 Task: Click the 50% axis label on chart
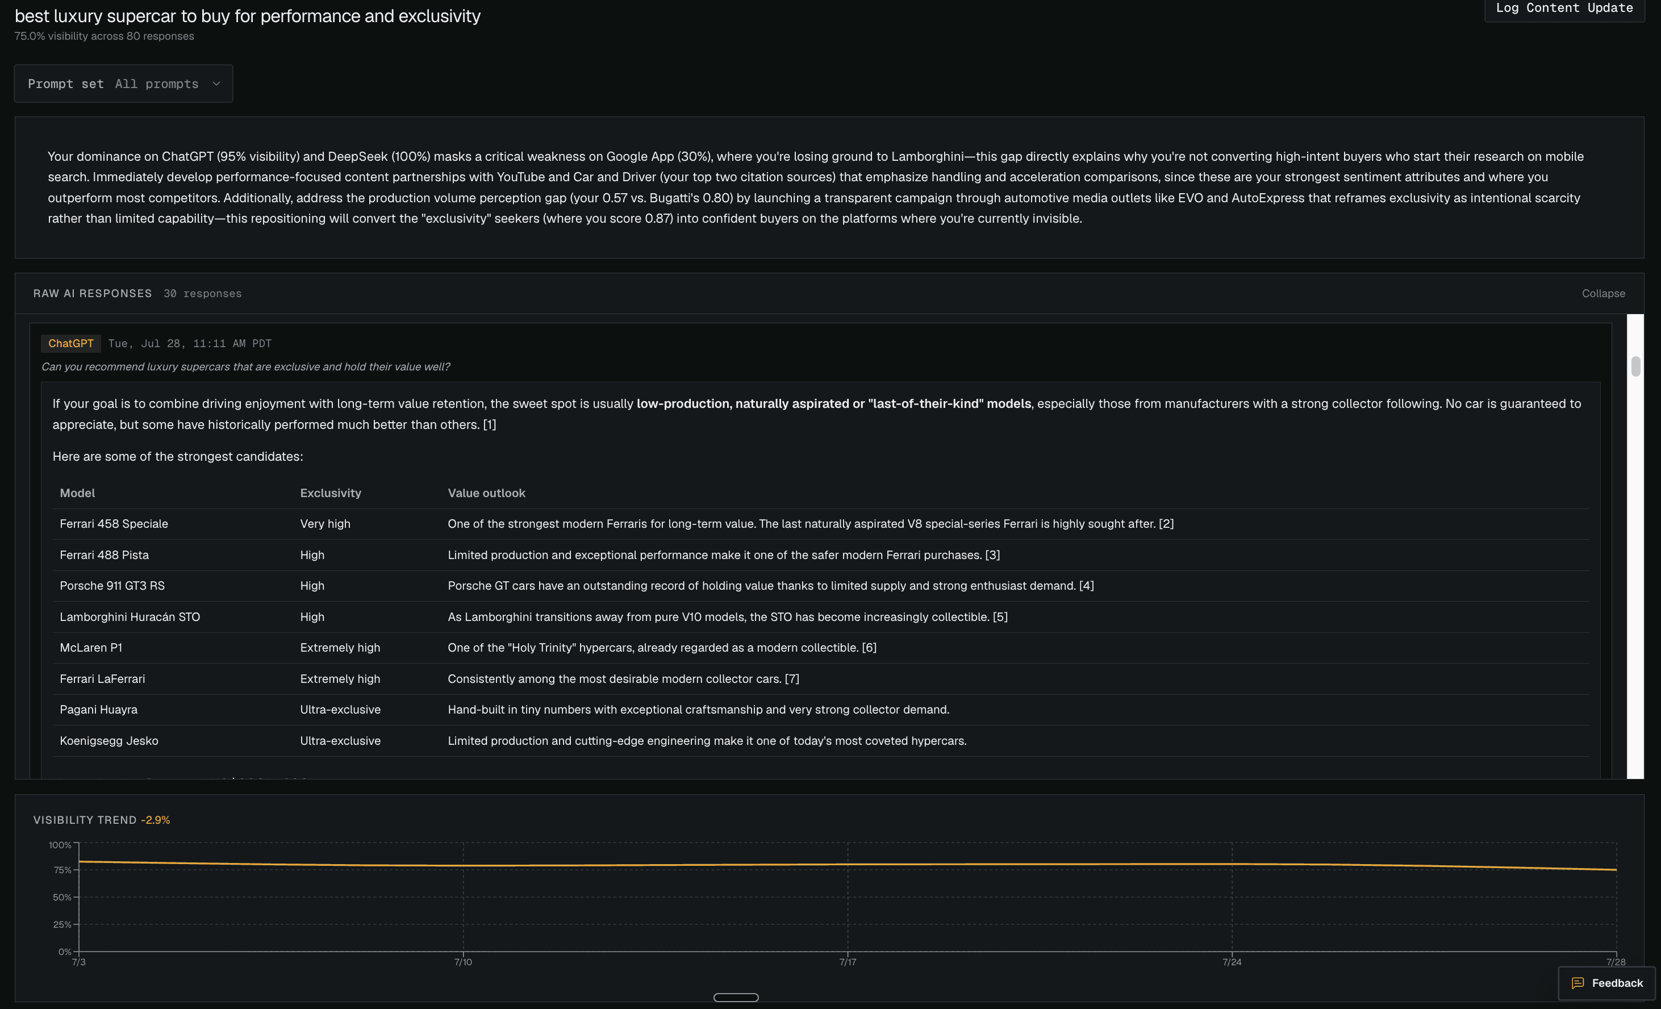click(62, 897)
